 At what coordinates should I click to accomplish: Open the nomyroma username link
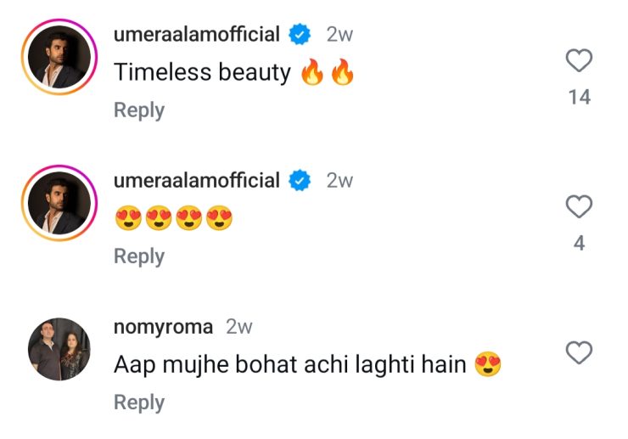[163, 327]
